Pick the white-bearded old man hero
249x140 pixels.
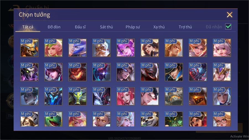[102, 48]
